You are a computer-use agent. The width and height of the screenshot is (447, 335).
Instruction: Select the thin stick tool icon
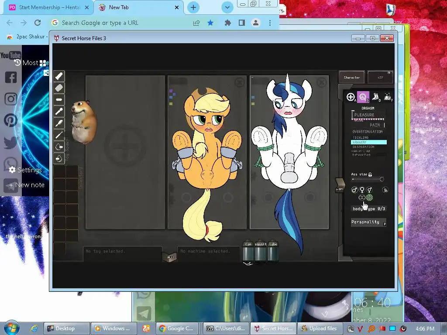point(59,135)
